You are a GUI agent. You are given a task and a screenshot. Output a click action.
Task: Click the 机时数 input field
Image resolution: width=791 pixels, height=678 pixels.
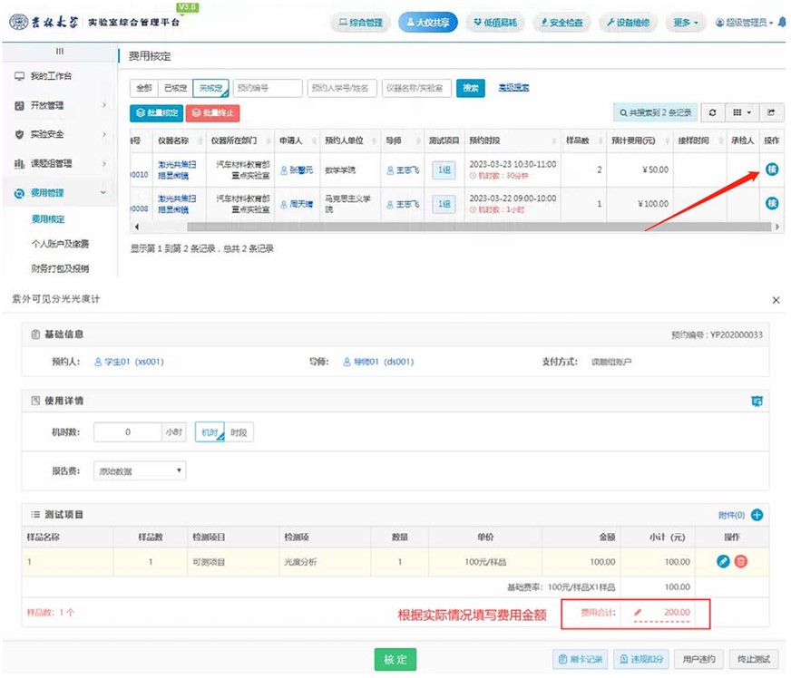tap(128, 432)
